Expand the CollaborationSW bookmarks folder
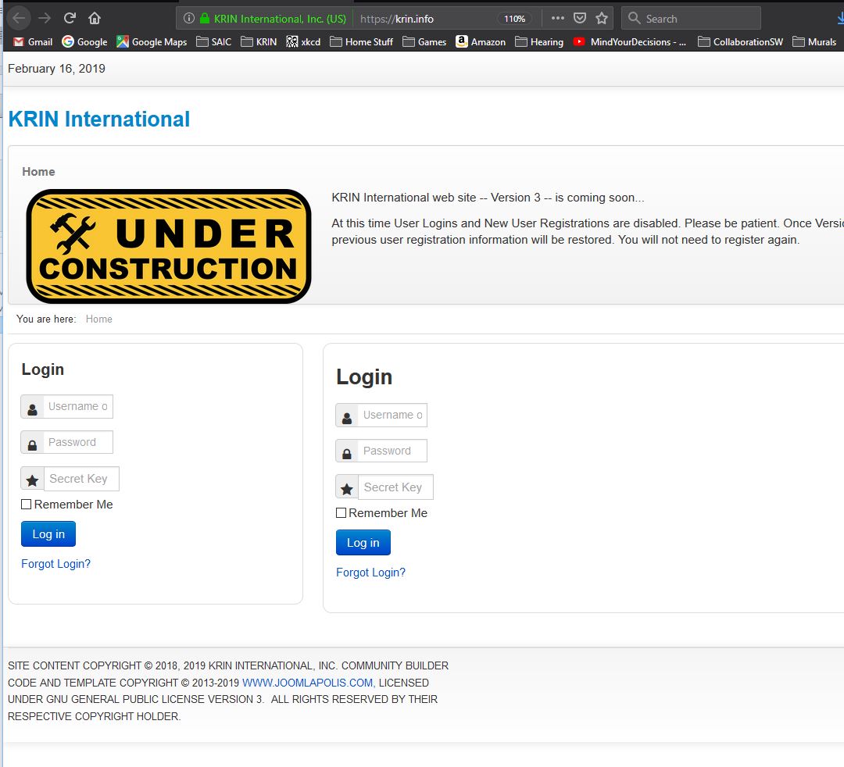Screen dimensions: 844x767 (740, 42)
